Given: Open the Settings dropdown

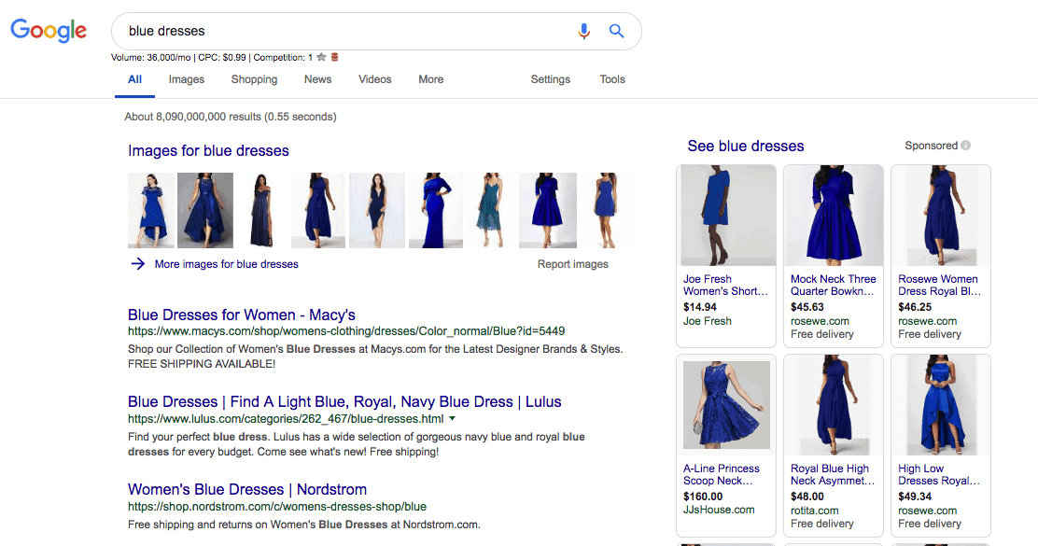Looking at the screenshot, I should (x=550, y=79).
